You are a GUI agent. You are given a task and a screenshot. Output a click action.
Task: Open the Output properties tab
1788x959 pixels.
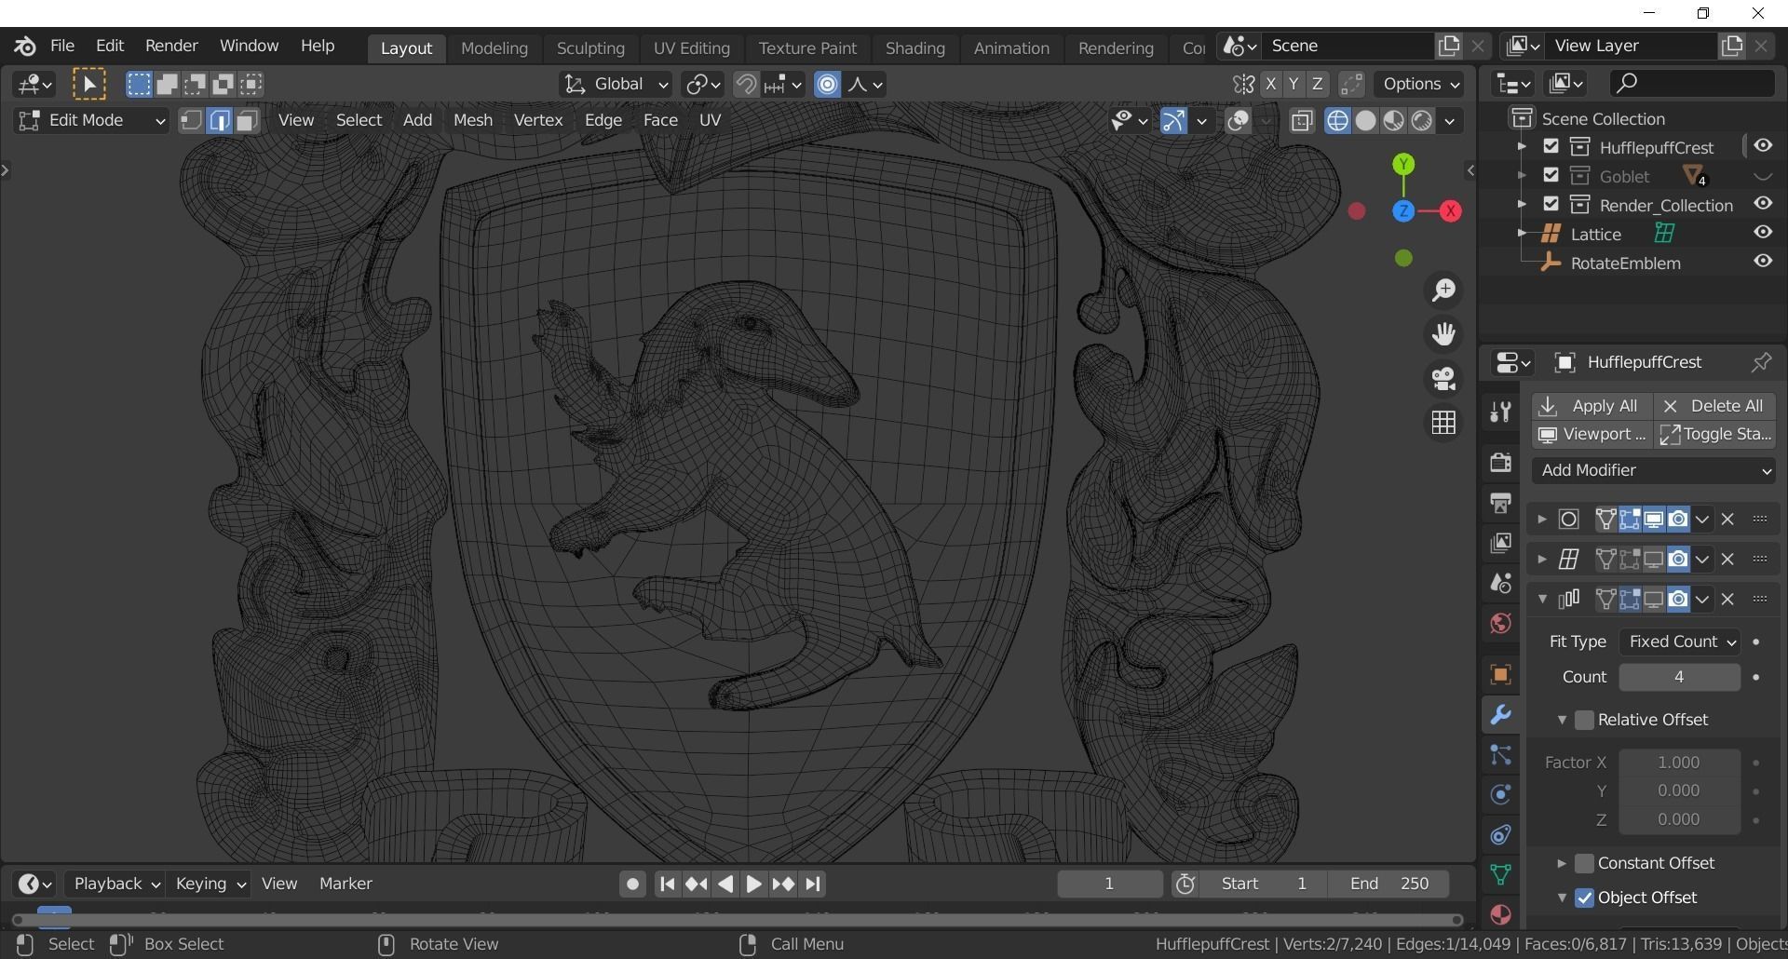[1500, 503]
